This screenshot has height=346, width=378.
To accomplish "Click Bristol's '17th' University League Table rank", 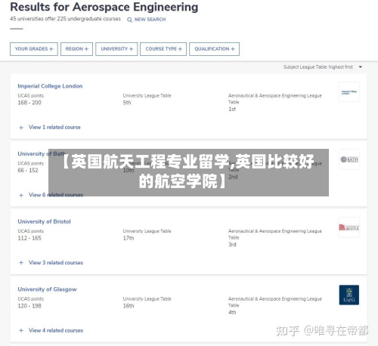I will pyautogui.click(x=129, y=238).
